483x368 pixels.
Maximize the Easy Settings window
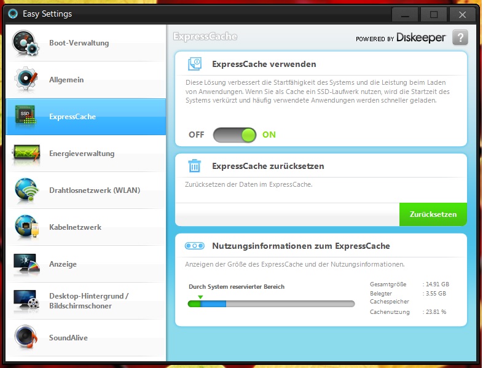click(434, 15)
